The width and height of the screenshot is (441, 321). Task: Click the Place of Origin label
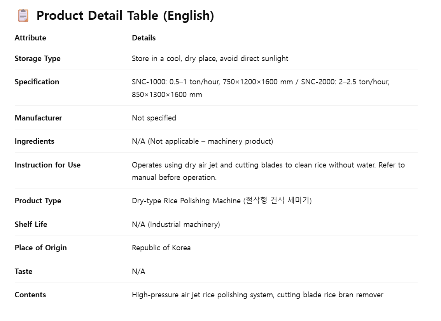40,248
